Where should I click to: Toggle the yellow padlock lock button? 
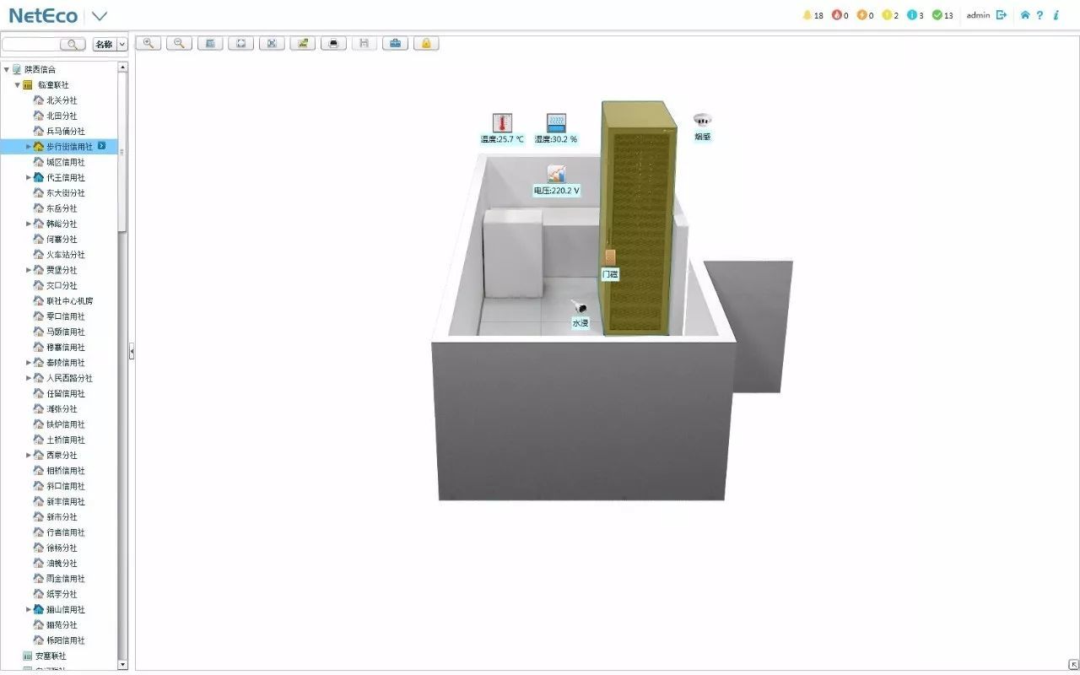(426, 43)
